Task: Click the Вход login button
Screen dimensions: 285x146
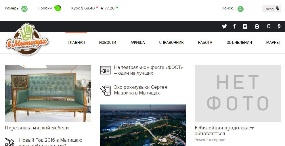Action: point(271,9)
